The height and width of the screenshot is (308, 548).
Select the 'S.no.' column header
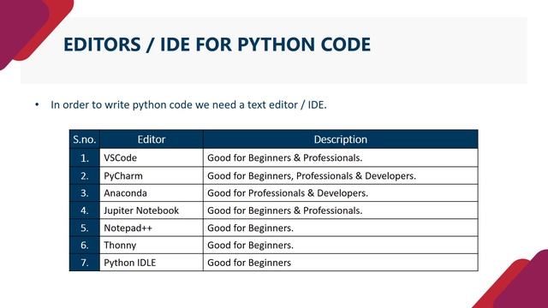(x=85, y=139)
